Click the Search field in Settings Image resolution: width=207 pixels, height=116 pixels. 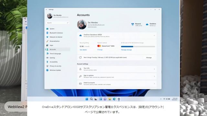click(58, 23)
